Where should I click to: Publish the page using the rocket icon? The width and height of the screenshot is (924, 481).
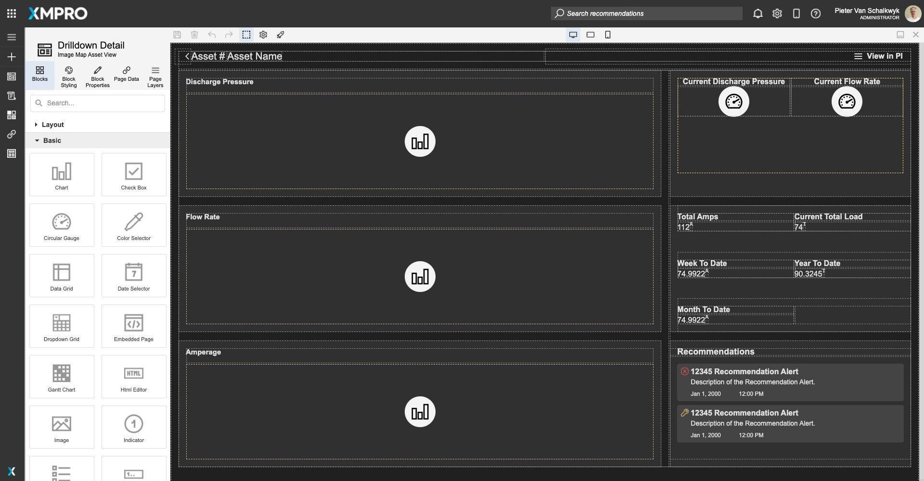tap(281, 34)
